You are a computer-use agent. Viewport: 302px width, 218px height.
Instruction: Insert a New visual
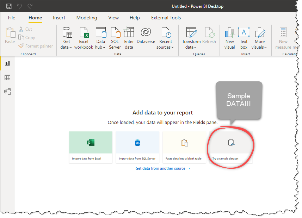coord(229,38)
